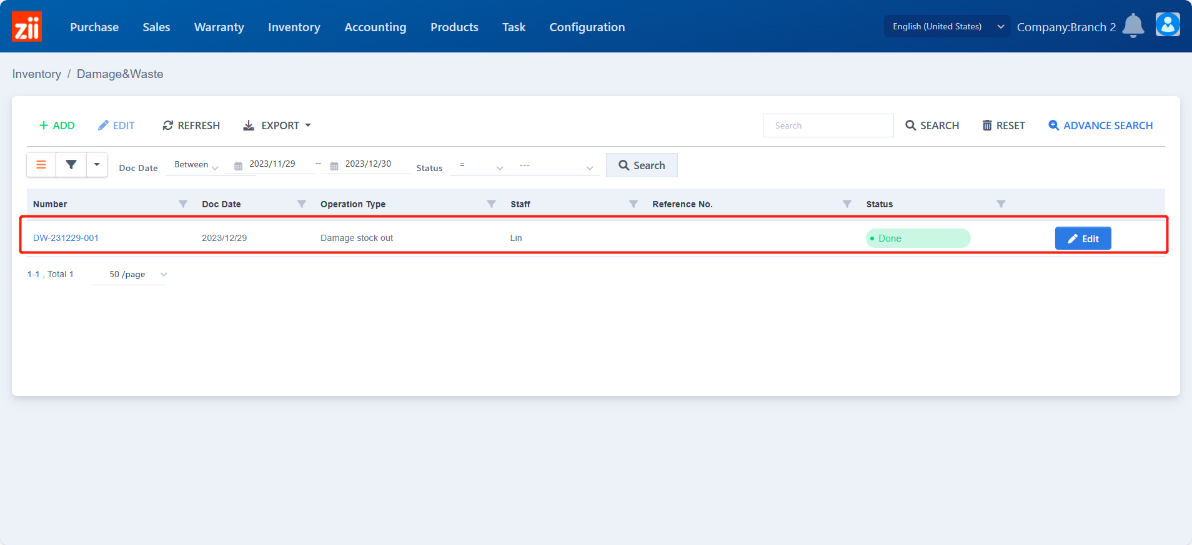The height and width of the screenshot is (545, 1192).
Task: Click the 1-1 , Total 1 count text
Action: coord(51,274)
